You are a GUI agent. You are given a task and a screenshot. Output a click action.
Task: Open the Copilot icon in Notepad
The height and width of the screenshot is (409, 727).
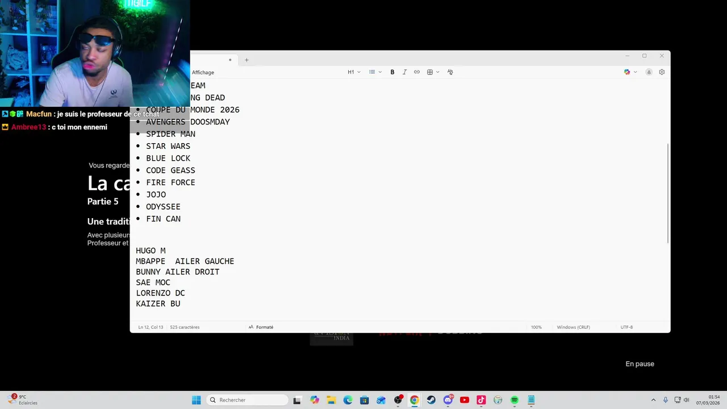click(627, 72)
